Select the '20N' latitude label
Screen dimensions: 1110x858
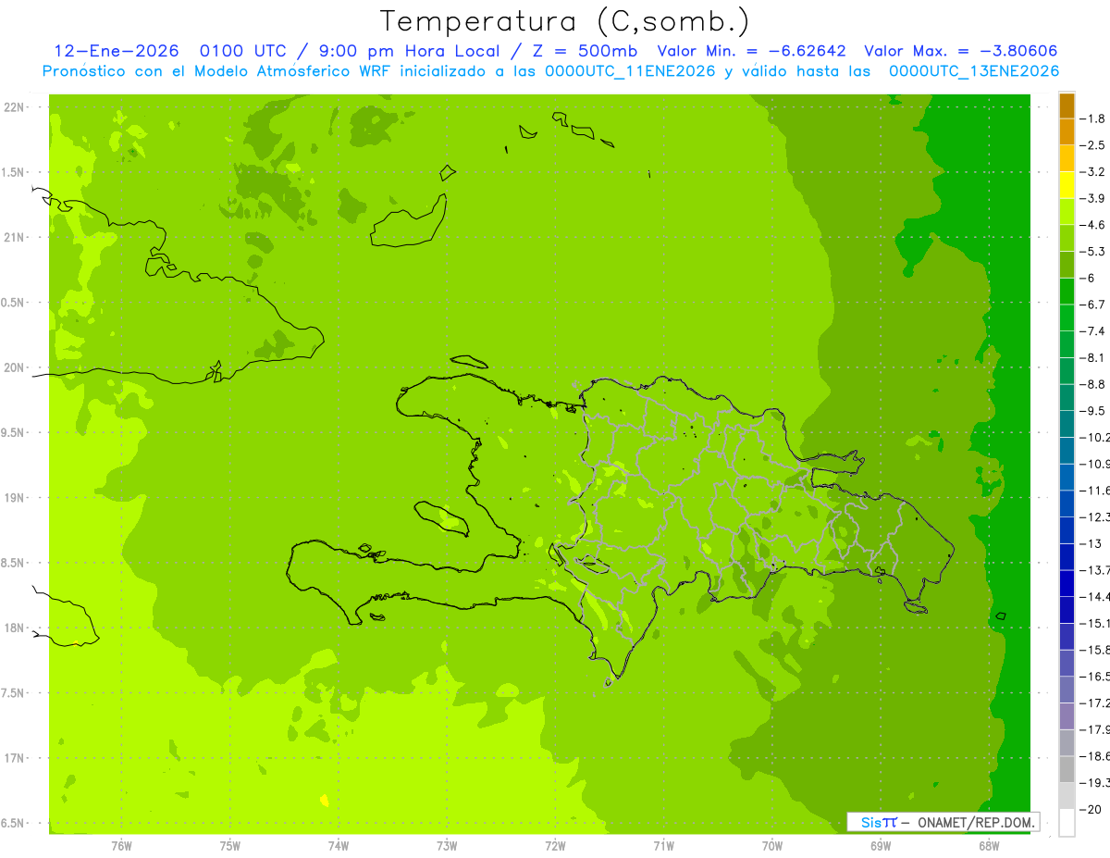pyautogui.click(x=15, y=367)
